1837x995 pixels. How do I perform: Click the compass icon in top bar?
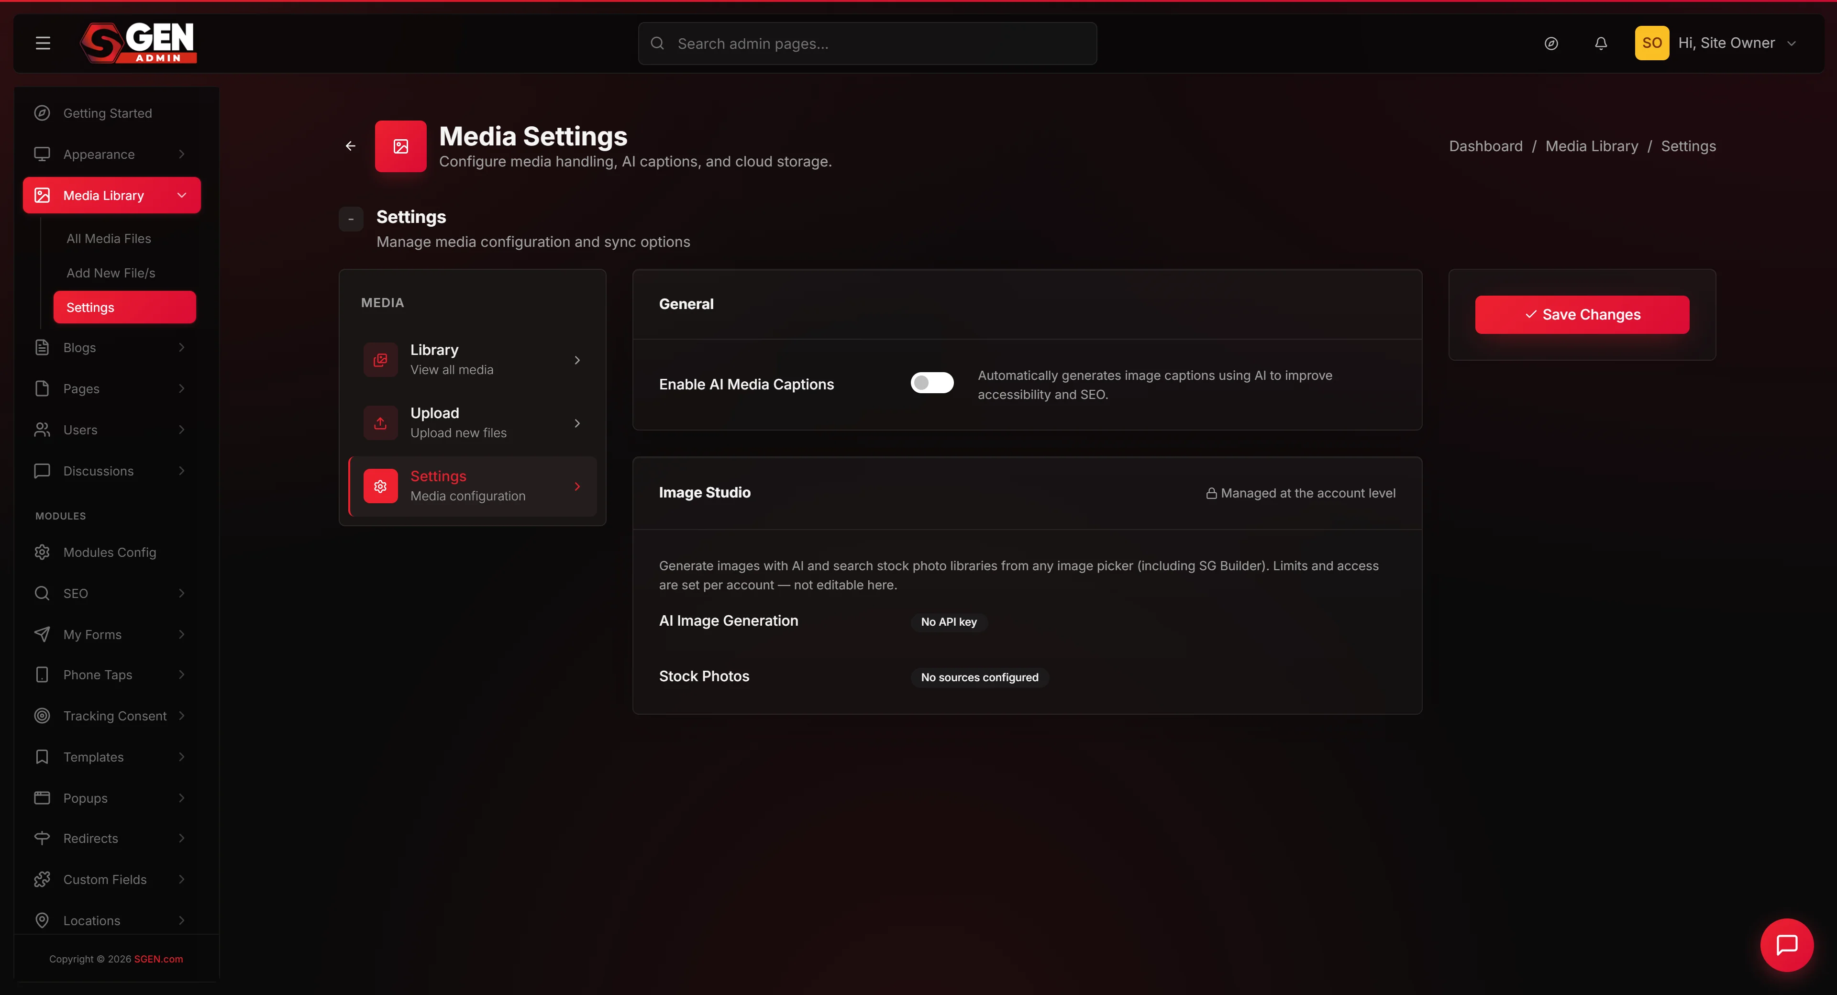[1550, 44]
